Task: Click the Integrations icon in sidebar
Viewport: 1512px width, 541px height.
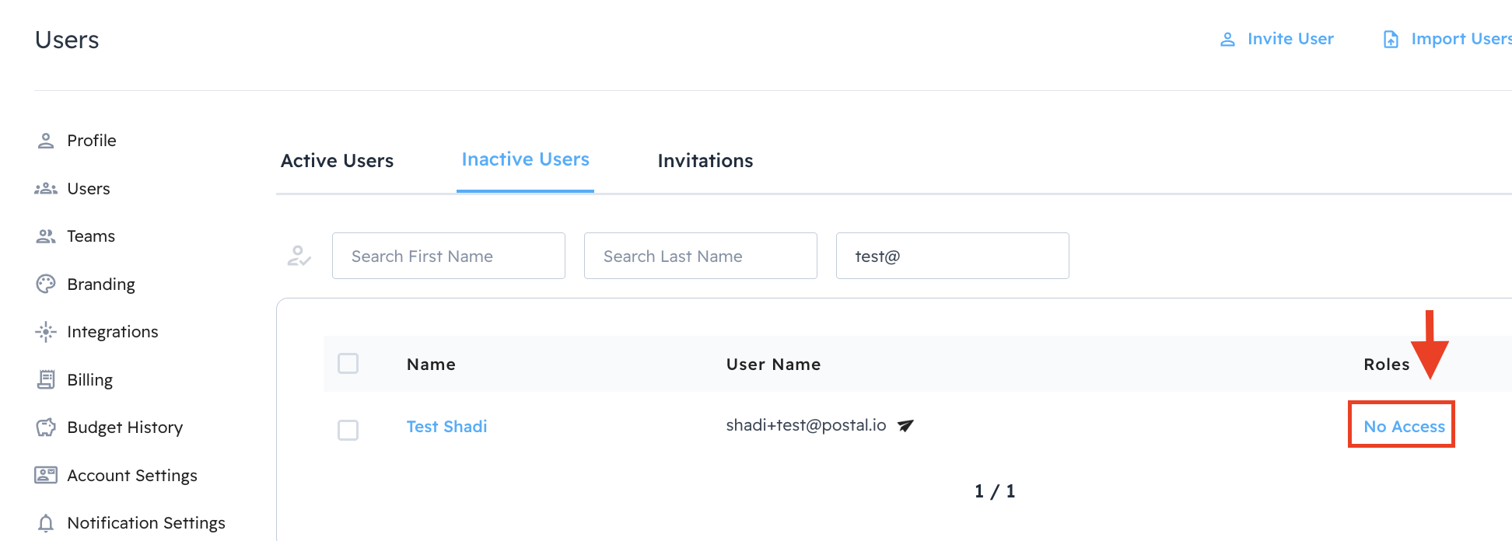Action: tap(46, 332)
